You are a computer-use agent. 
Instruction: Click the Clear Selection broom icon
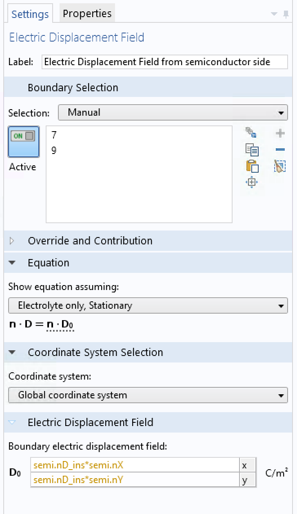[x=280, y=166]
